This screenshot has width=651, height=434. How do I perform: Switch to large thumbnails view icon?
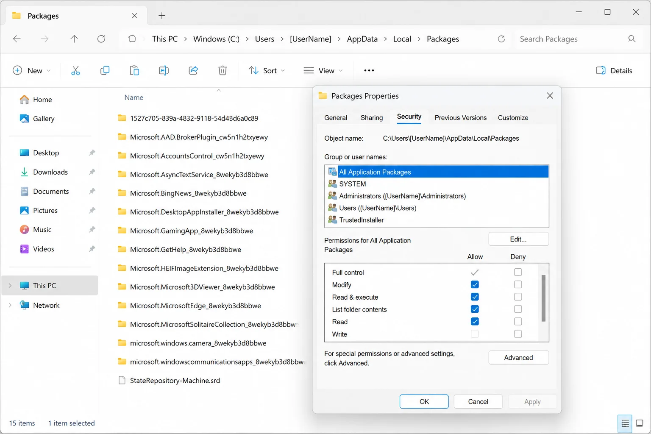(x=640, y=423)
